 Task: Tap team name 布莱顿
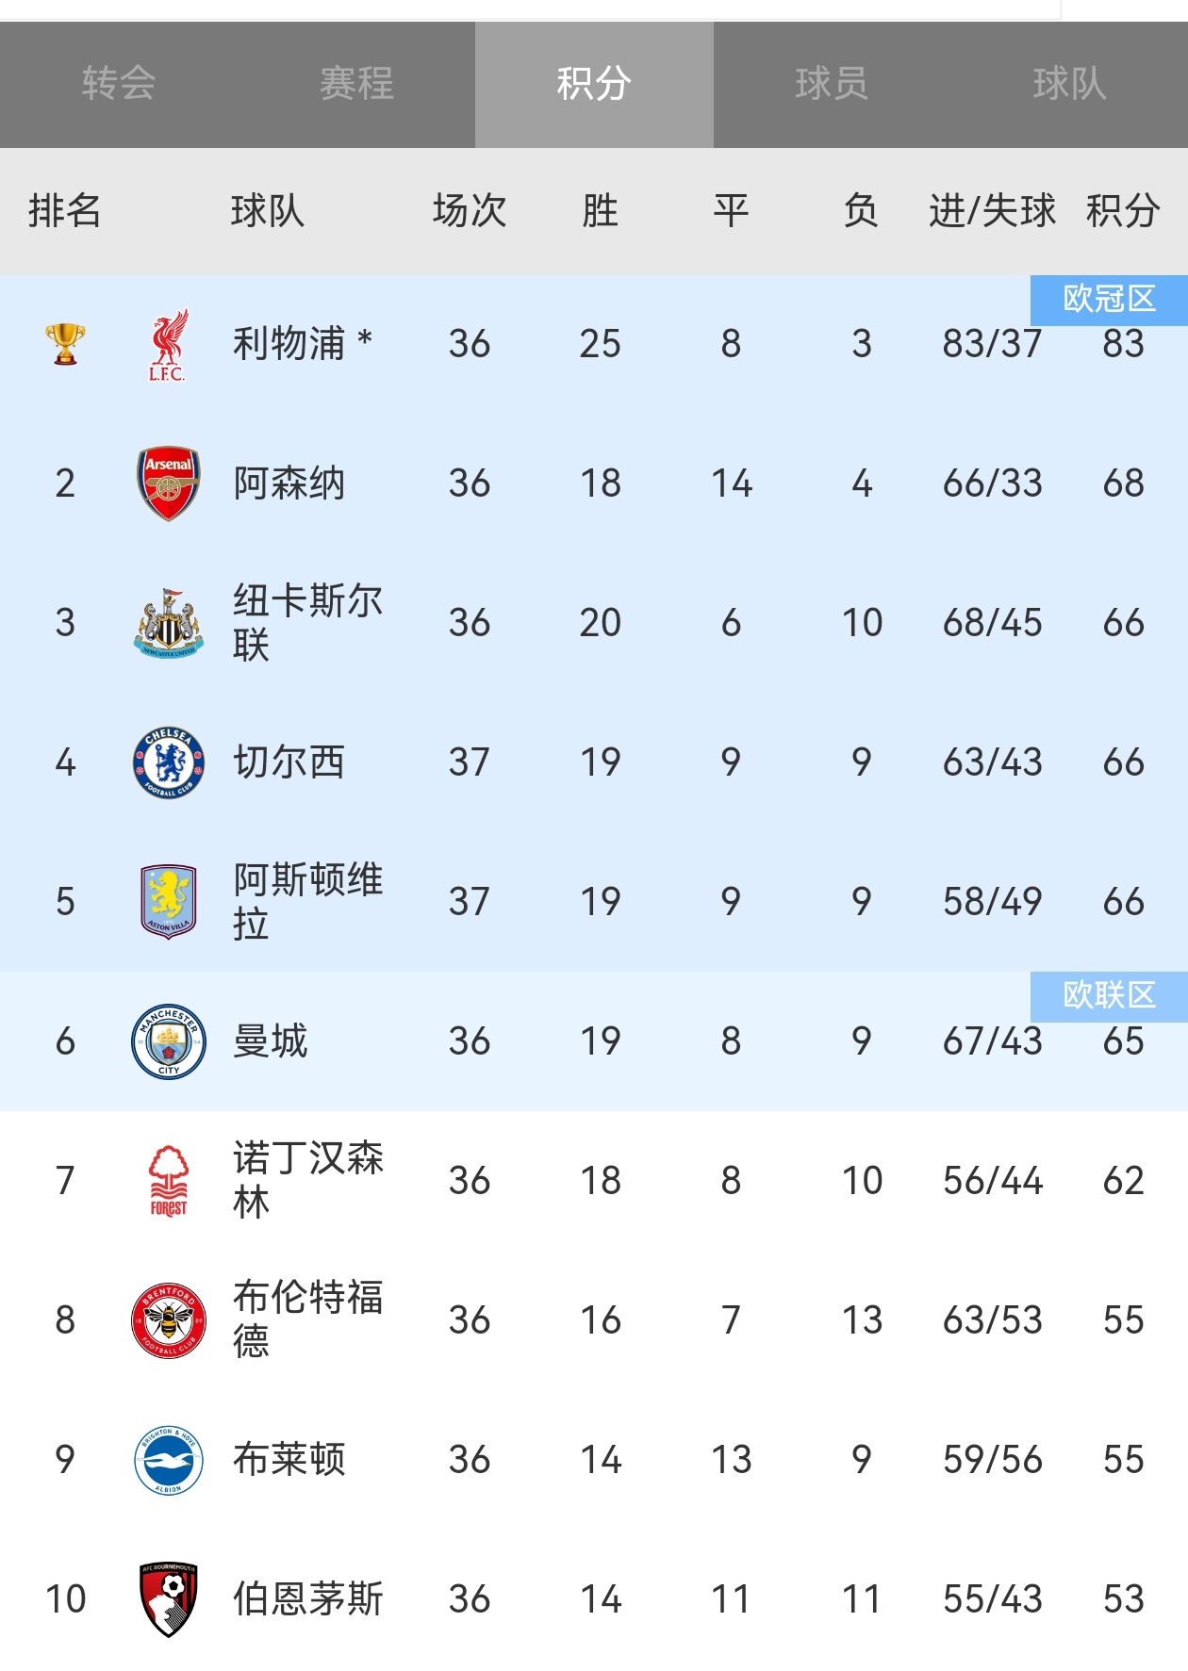click(289, 1460)
